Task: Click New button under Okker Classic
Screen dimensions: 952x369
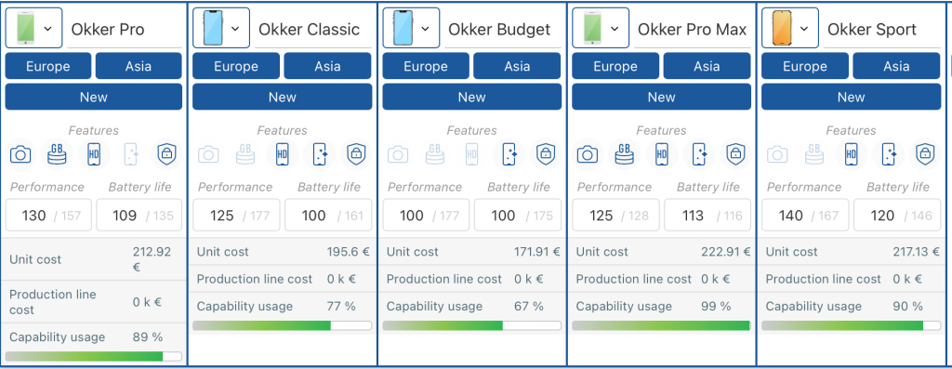Action: coord(283,97)
